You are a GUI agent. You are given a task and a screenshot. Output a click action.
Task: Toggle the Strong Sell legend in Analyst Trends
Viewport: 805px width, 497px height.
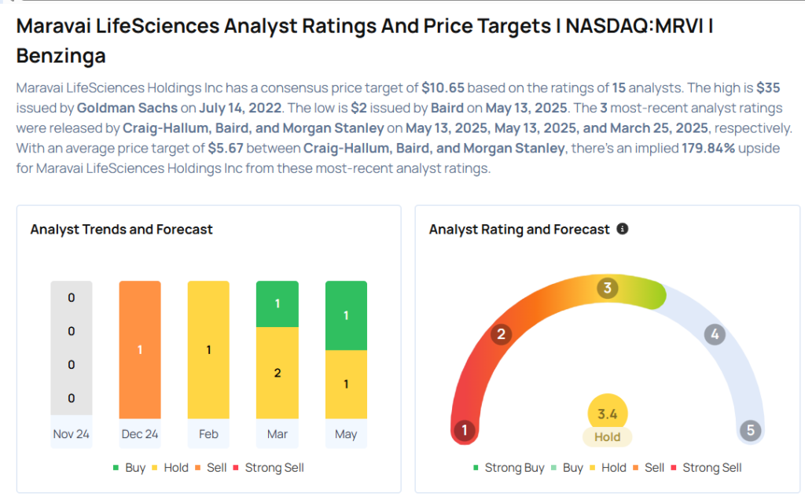tap(267, 467)
